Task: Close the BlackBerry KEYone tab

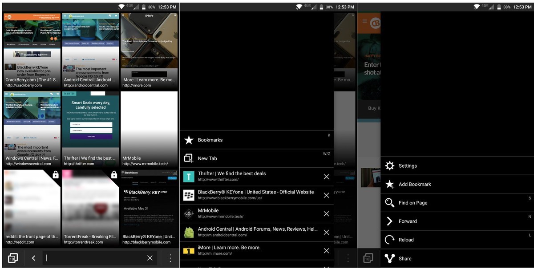Action: (326, 195)
